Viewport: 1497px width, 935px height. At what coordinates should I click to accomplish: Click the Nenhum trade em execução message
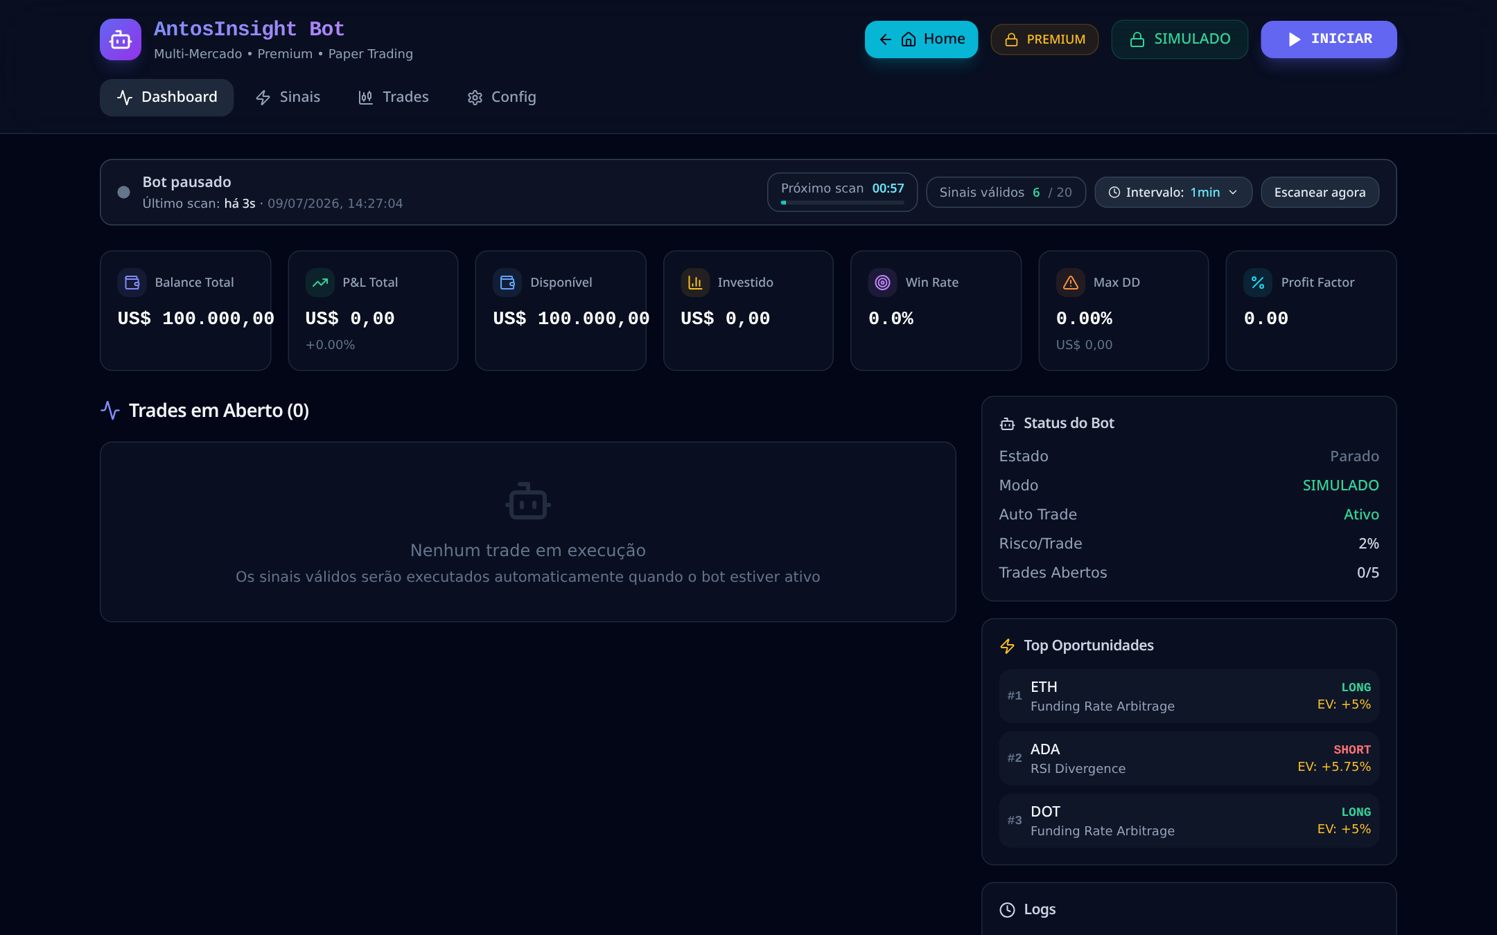click(x=528, y=551)
